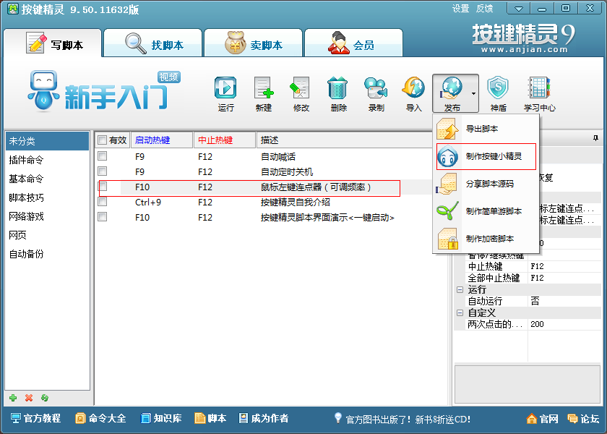Enable the 自动喊话 script checkbox

(102, 156)
